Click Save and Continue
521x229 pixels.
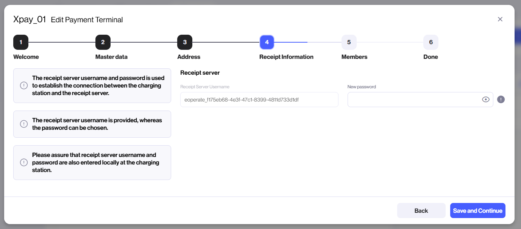[x=477, y=211]
